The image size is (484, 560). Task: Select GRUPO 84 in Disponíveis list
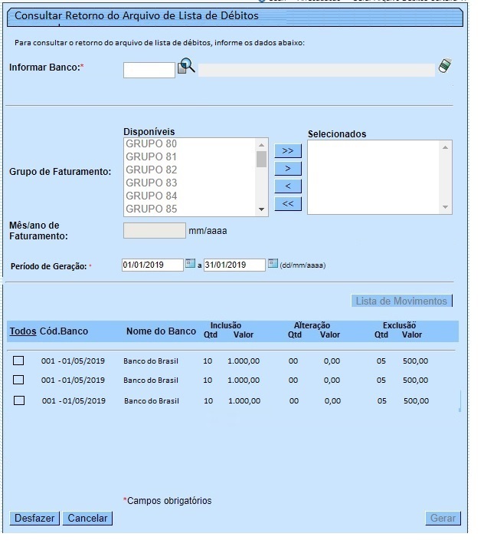click(151, 196)
